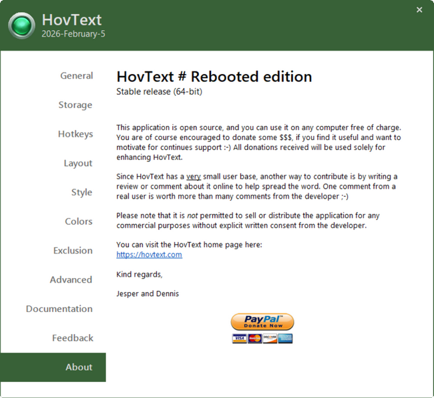The height and width of the screenshot is (398, 434).
Task: Click the Discover card icon
Action: (x=270, y=339)
